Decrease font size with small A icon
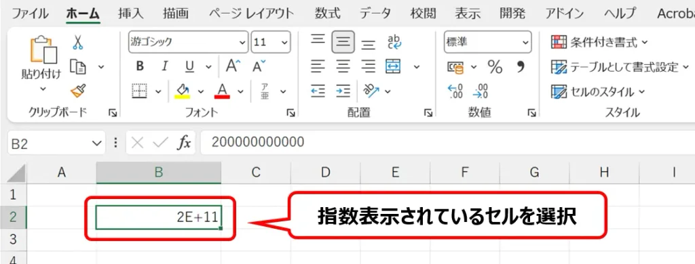695x264 pixels. coord(259,66)
